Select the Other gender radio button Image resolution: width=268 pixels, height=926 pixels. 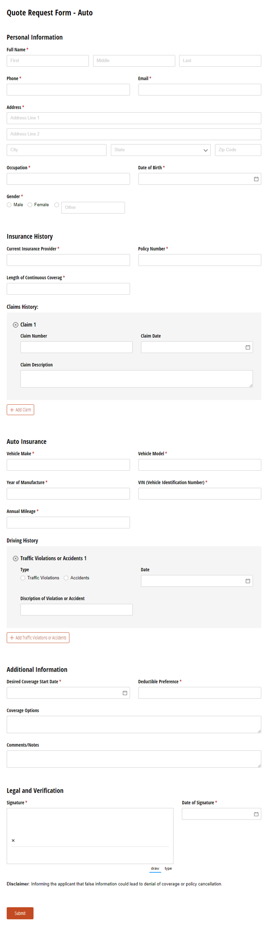57,205
